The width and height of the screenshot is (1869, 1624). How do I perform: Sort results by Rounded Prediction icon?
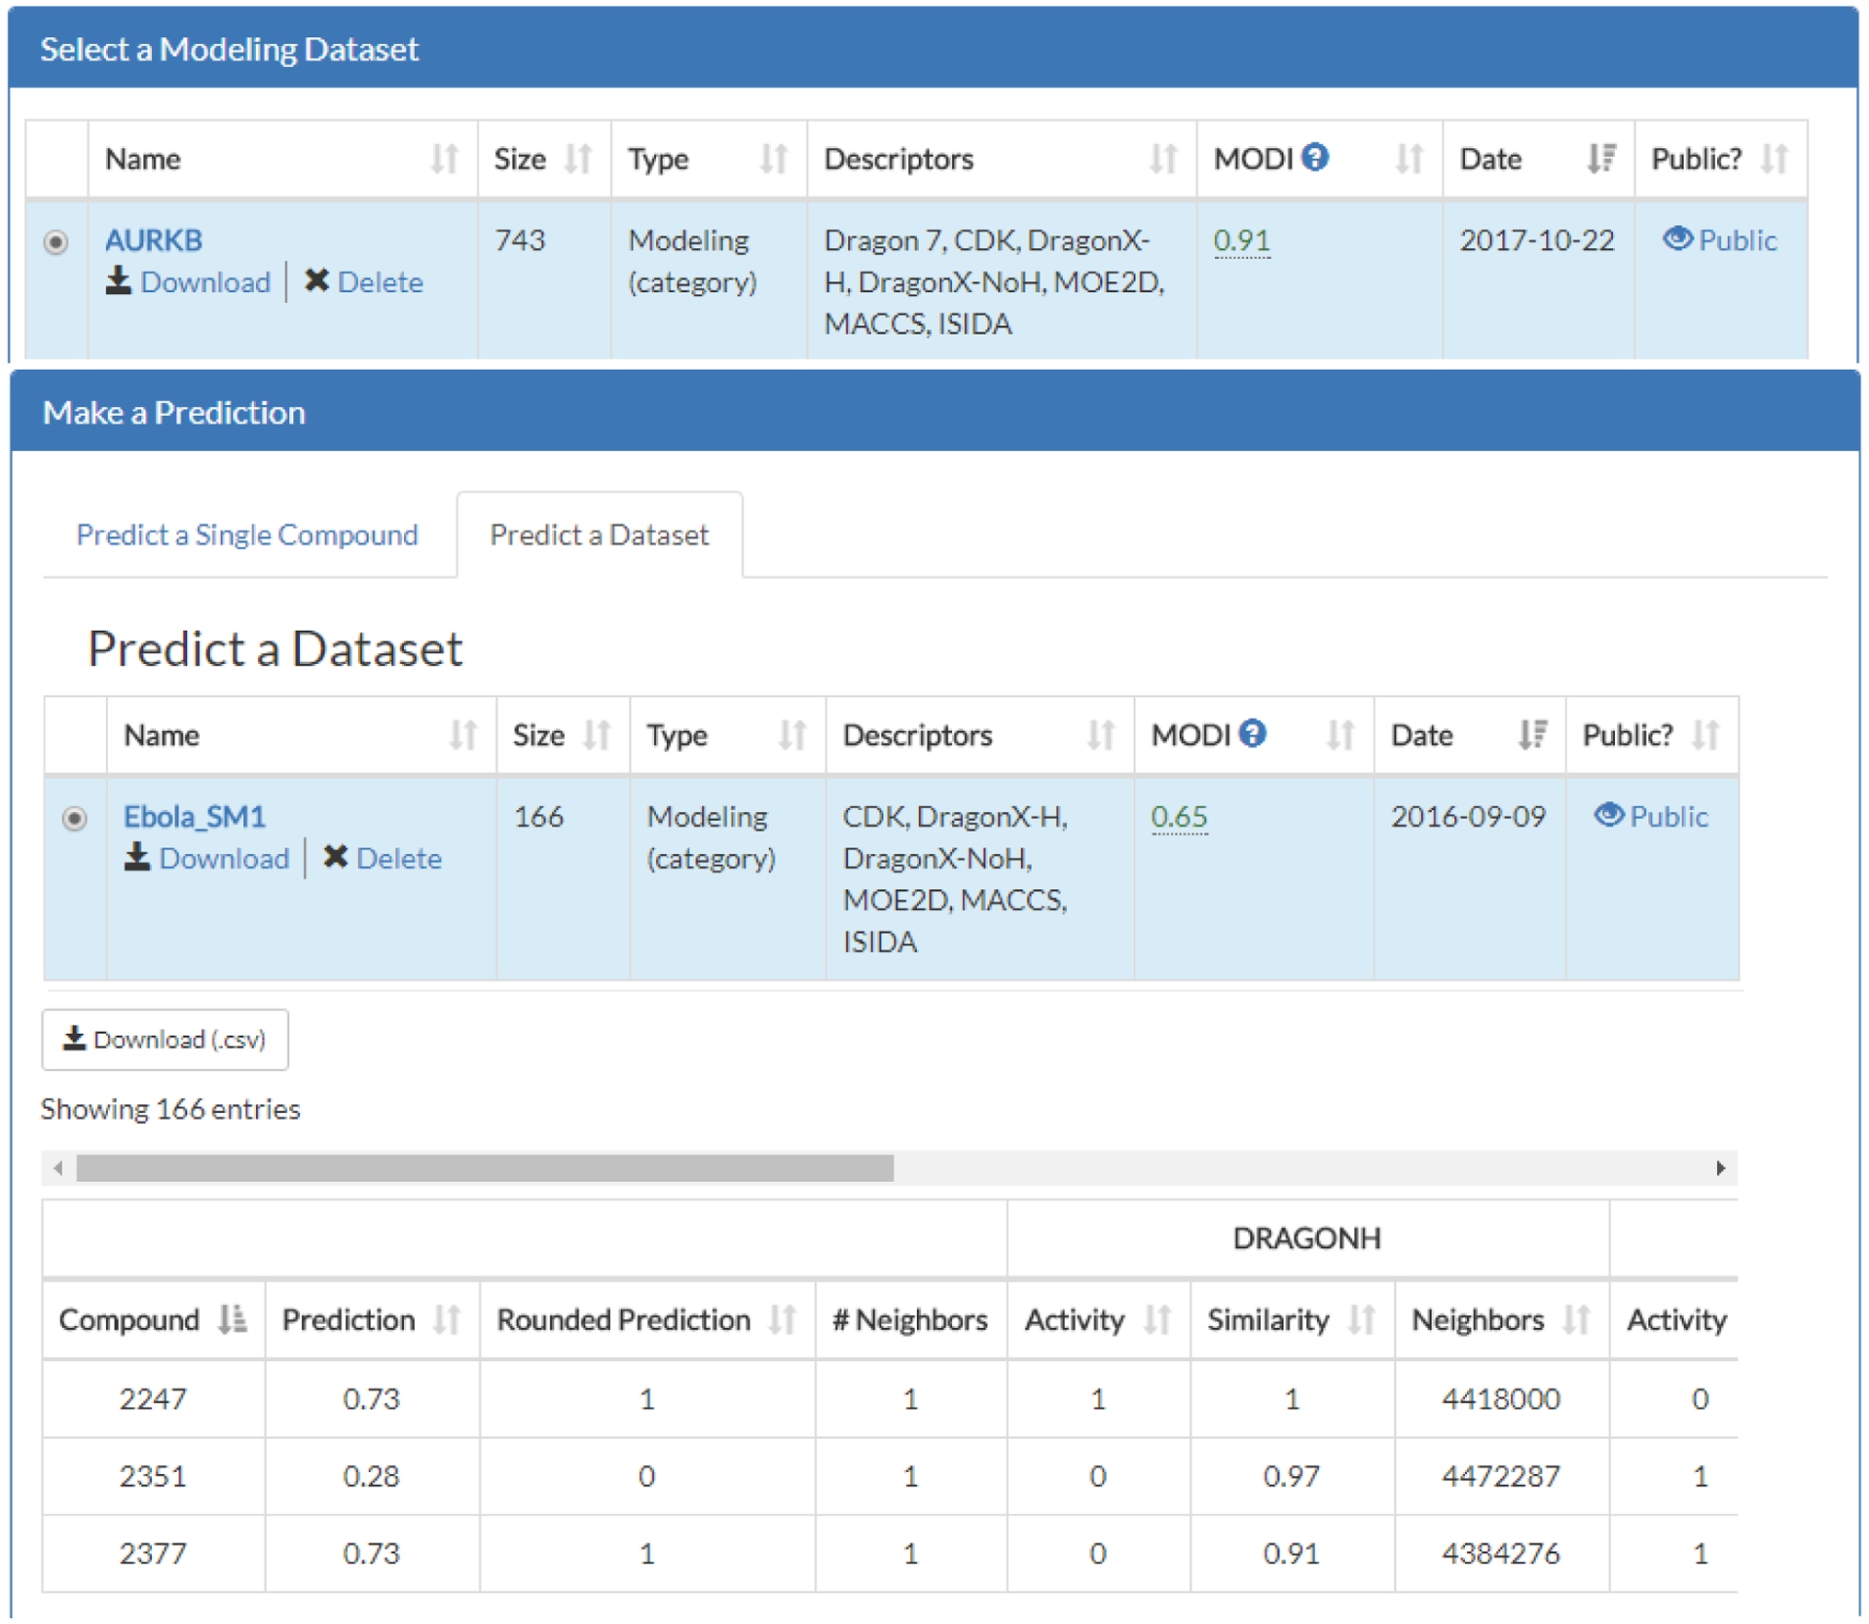point(783,1320)
